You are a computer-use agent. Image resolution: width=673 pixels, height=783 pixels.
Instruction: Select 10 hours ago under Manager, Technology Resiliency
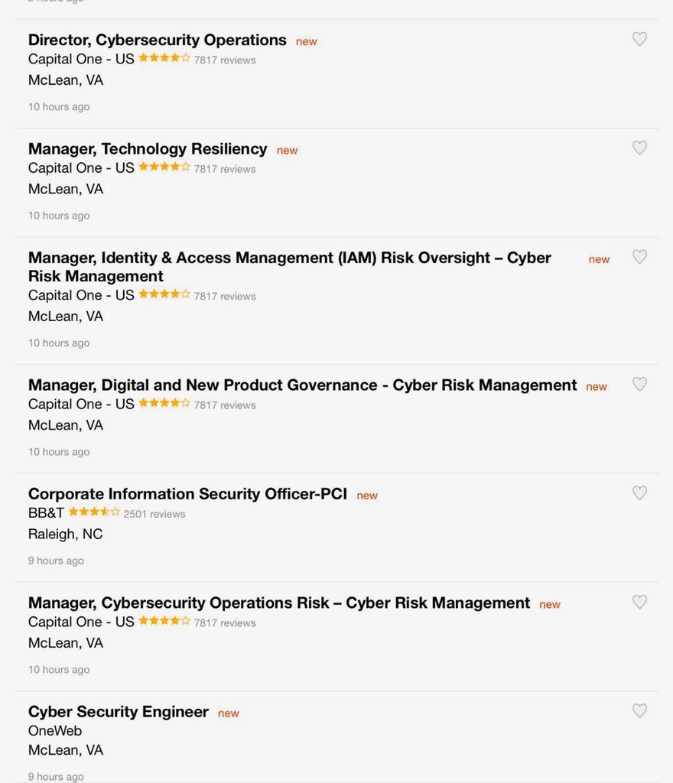click(x=59, y=215)
